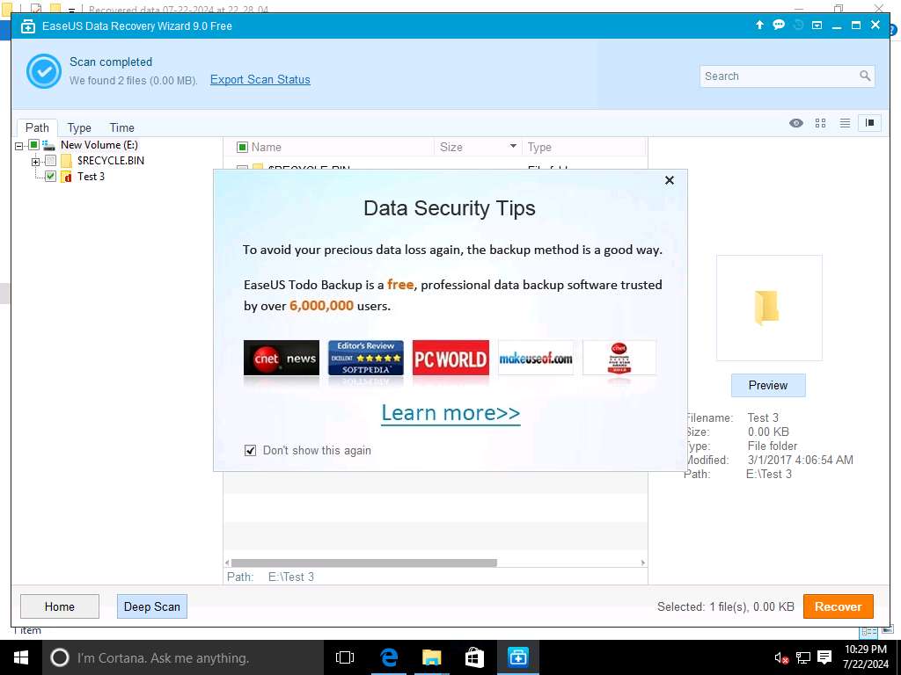Viewport: 901px width, 675px height.
Task: Click the upgrade arrow icon in title bar
Action: (x=759, y=25)
